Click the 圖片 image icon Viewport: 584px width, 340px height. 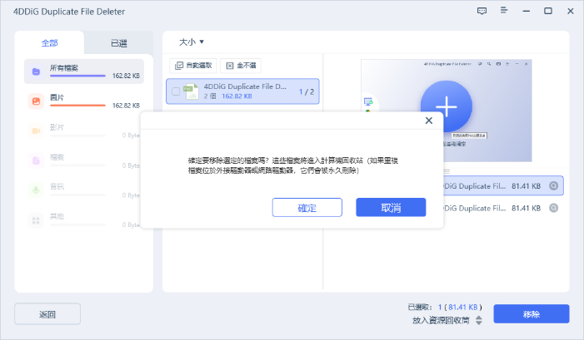(x=36, y=101)
